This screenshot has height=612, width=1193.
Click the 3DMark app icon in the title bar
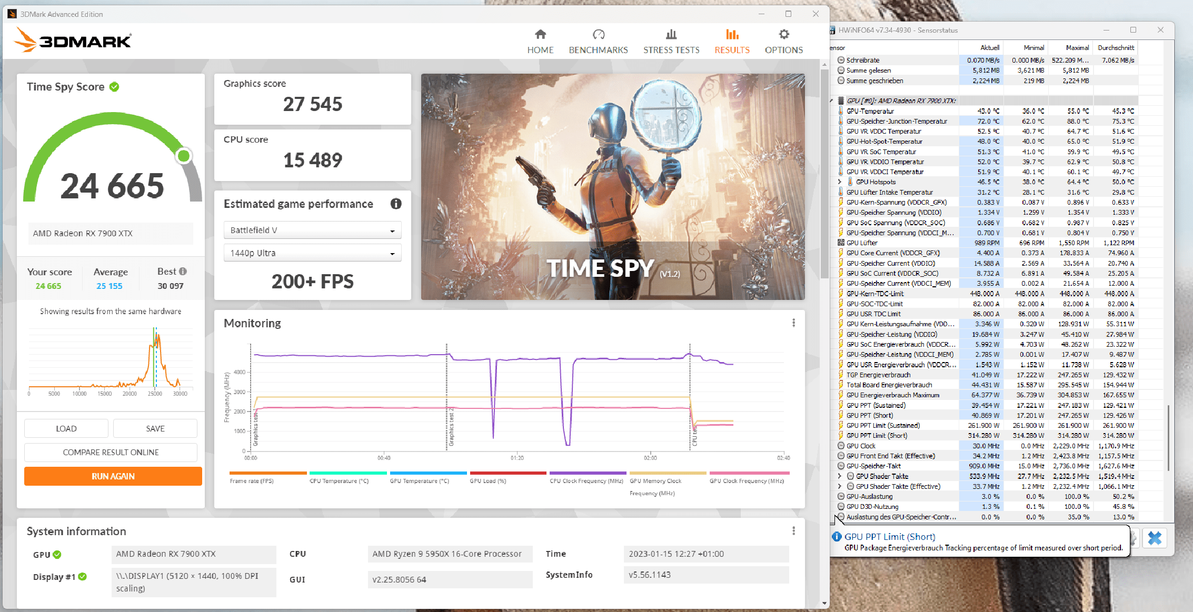tap(12, 14)
